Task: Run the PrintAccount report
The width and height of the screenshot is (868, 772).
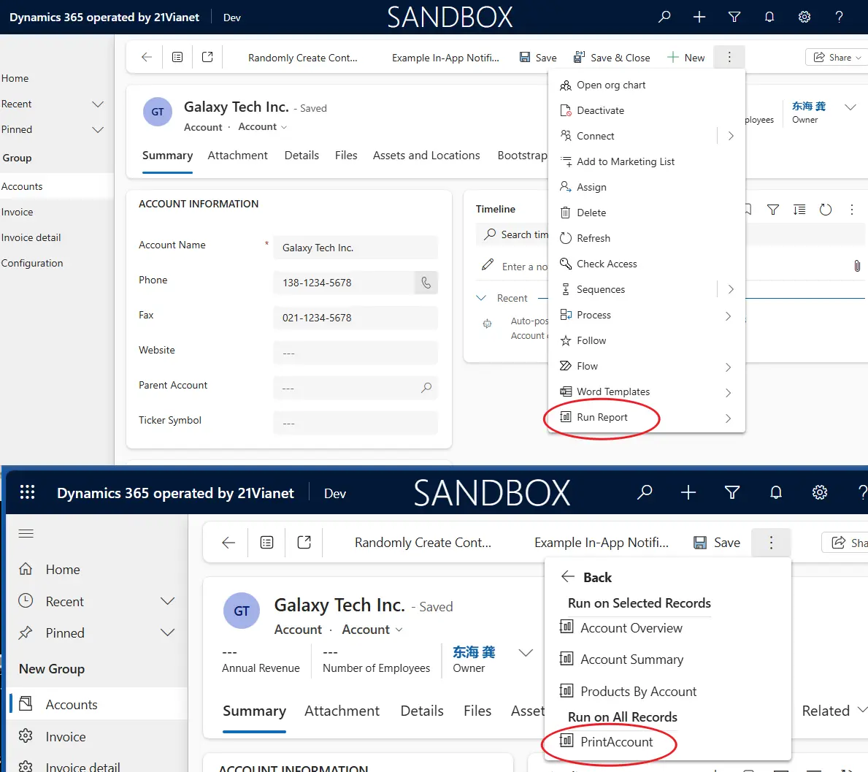Action: point(615,742)
